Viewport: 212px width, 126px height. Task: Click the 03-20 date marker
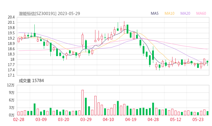[x=63, y=119]
